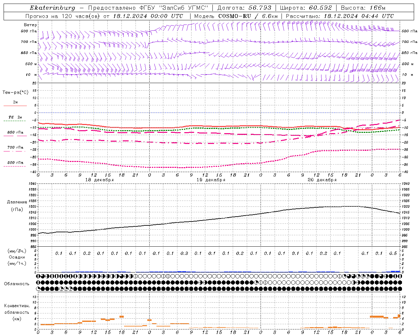This screenshot has height=335, width=419.
Task: Click the "COSMO-RU / 6.6км" model label
Action: click(x=248, y=16)
